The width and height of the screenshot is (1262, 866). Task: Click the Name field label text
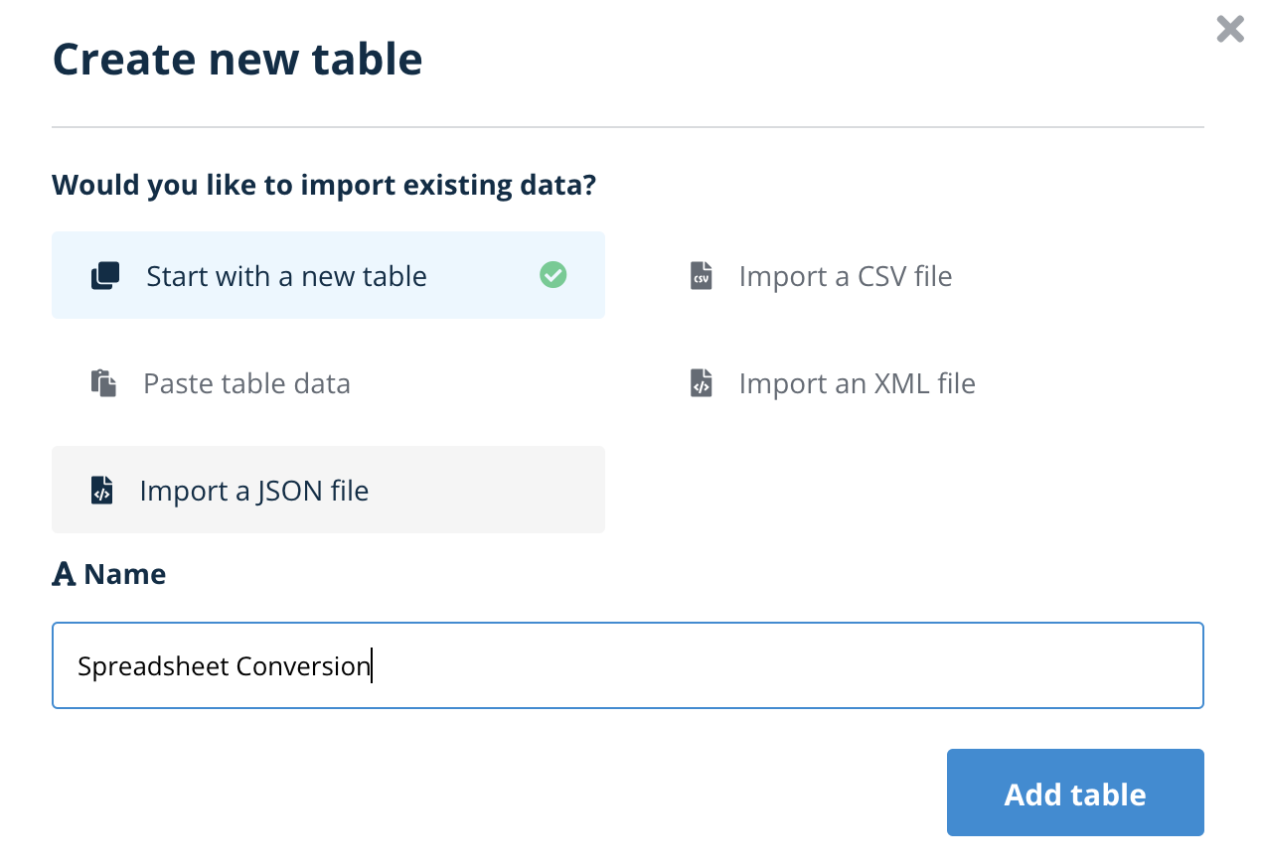[x=125, y=574]
